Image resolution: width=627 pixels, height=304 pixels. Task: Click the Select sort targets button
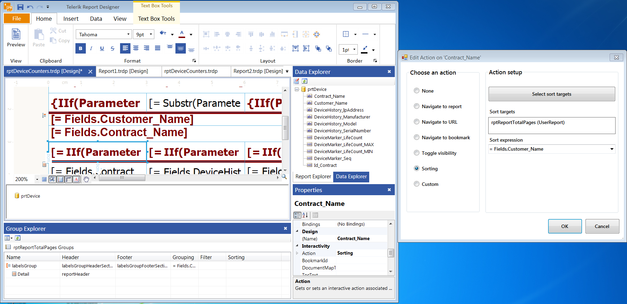(552, 94)
